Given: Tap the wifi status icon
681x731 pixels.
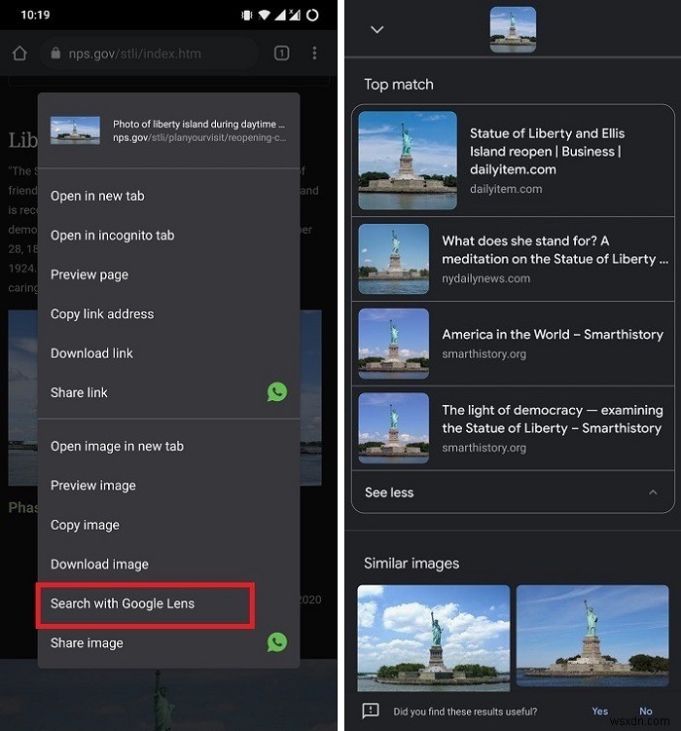Looking at the screenshot, I should (264, 16).
